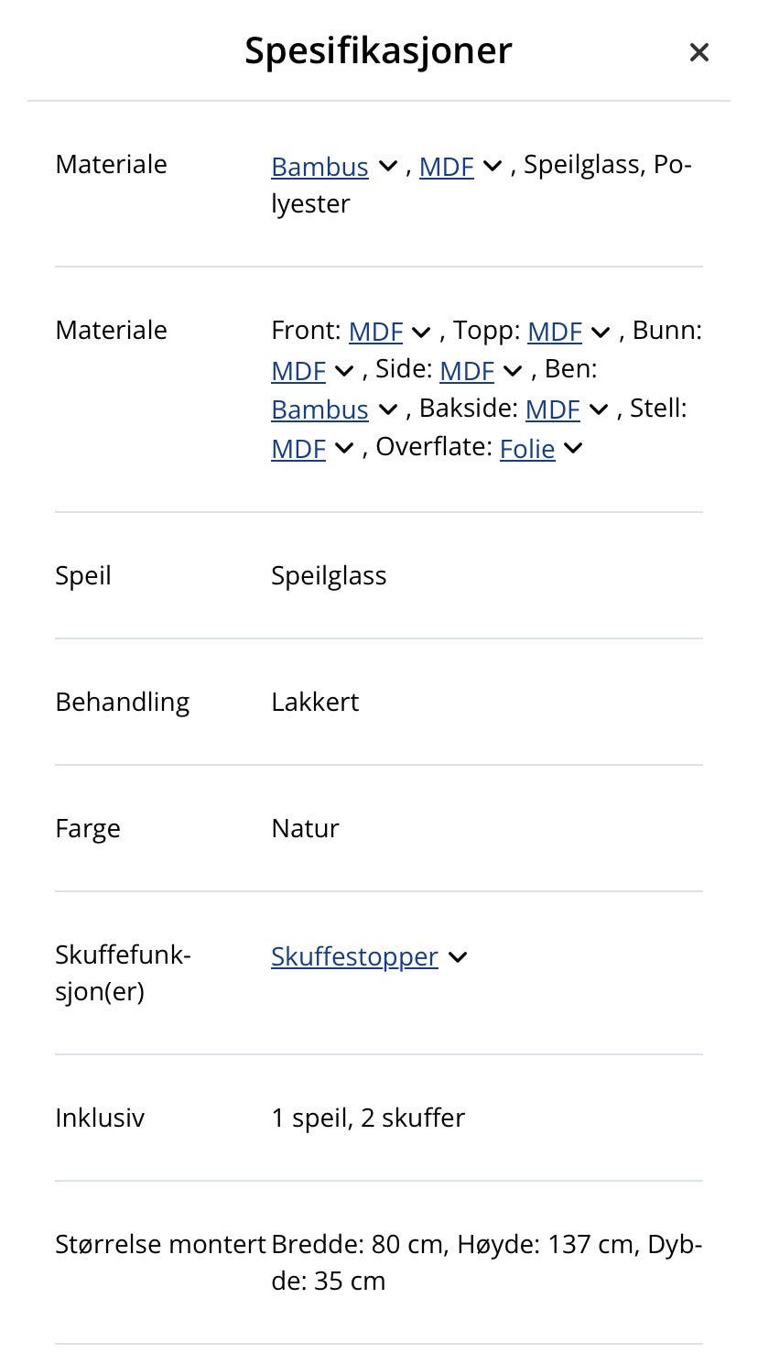
Task: Open the Front: MDF link
Action: coord(376,332)
